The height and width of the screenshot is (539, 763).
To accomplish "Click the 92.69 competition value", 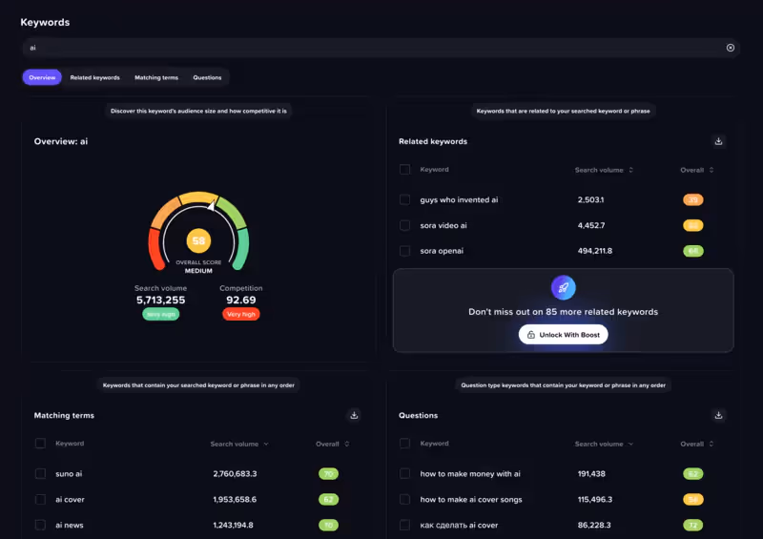I will click(x=241, y=300).
